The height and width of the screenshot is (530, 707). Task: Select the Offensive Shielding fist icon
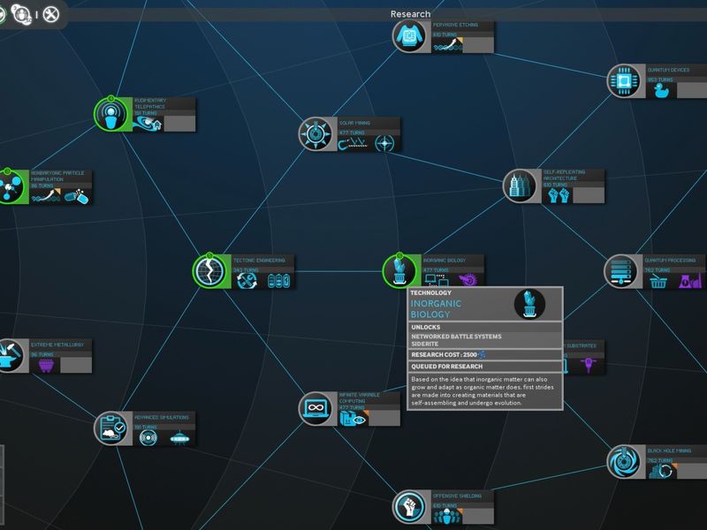pyautogui.click(x=409, y=507)
